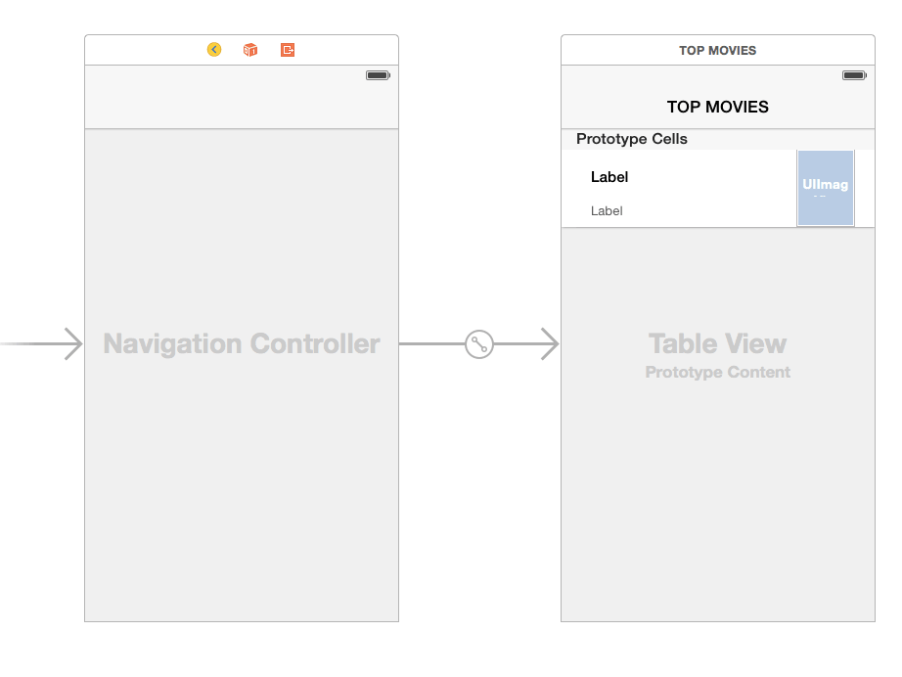Screen dimensions: 902x677
Task: Click the Prototype Content text
Action: [717, 373]
